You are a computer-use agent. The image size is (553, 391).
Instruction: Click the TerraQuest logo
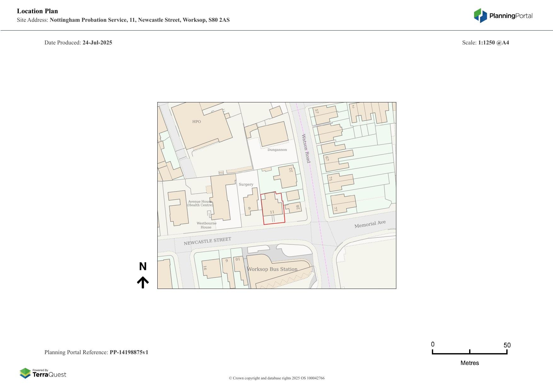tap(43, 373)
